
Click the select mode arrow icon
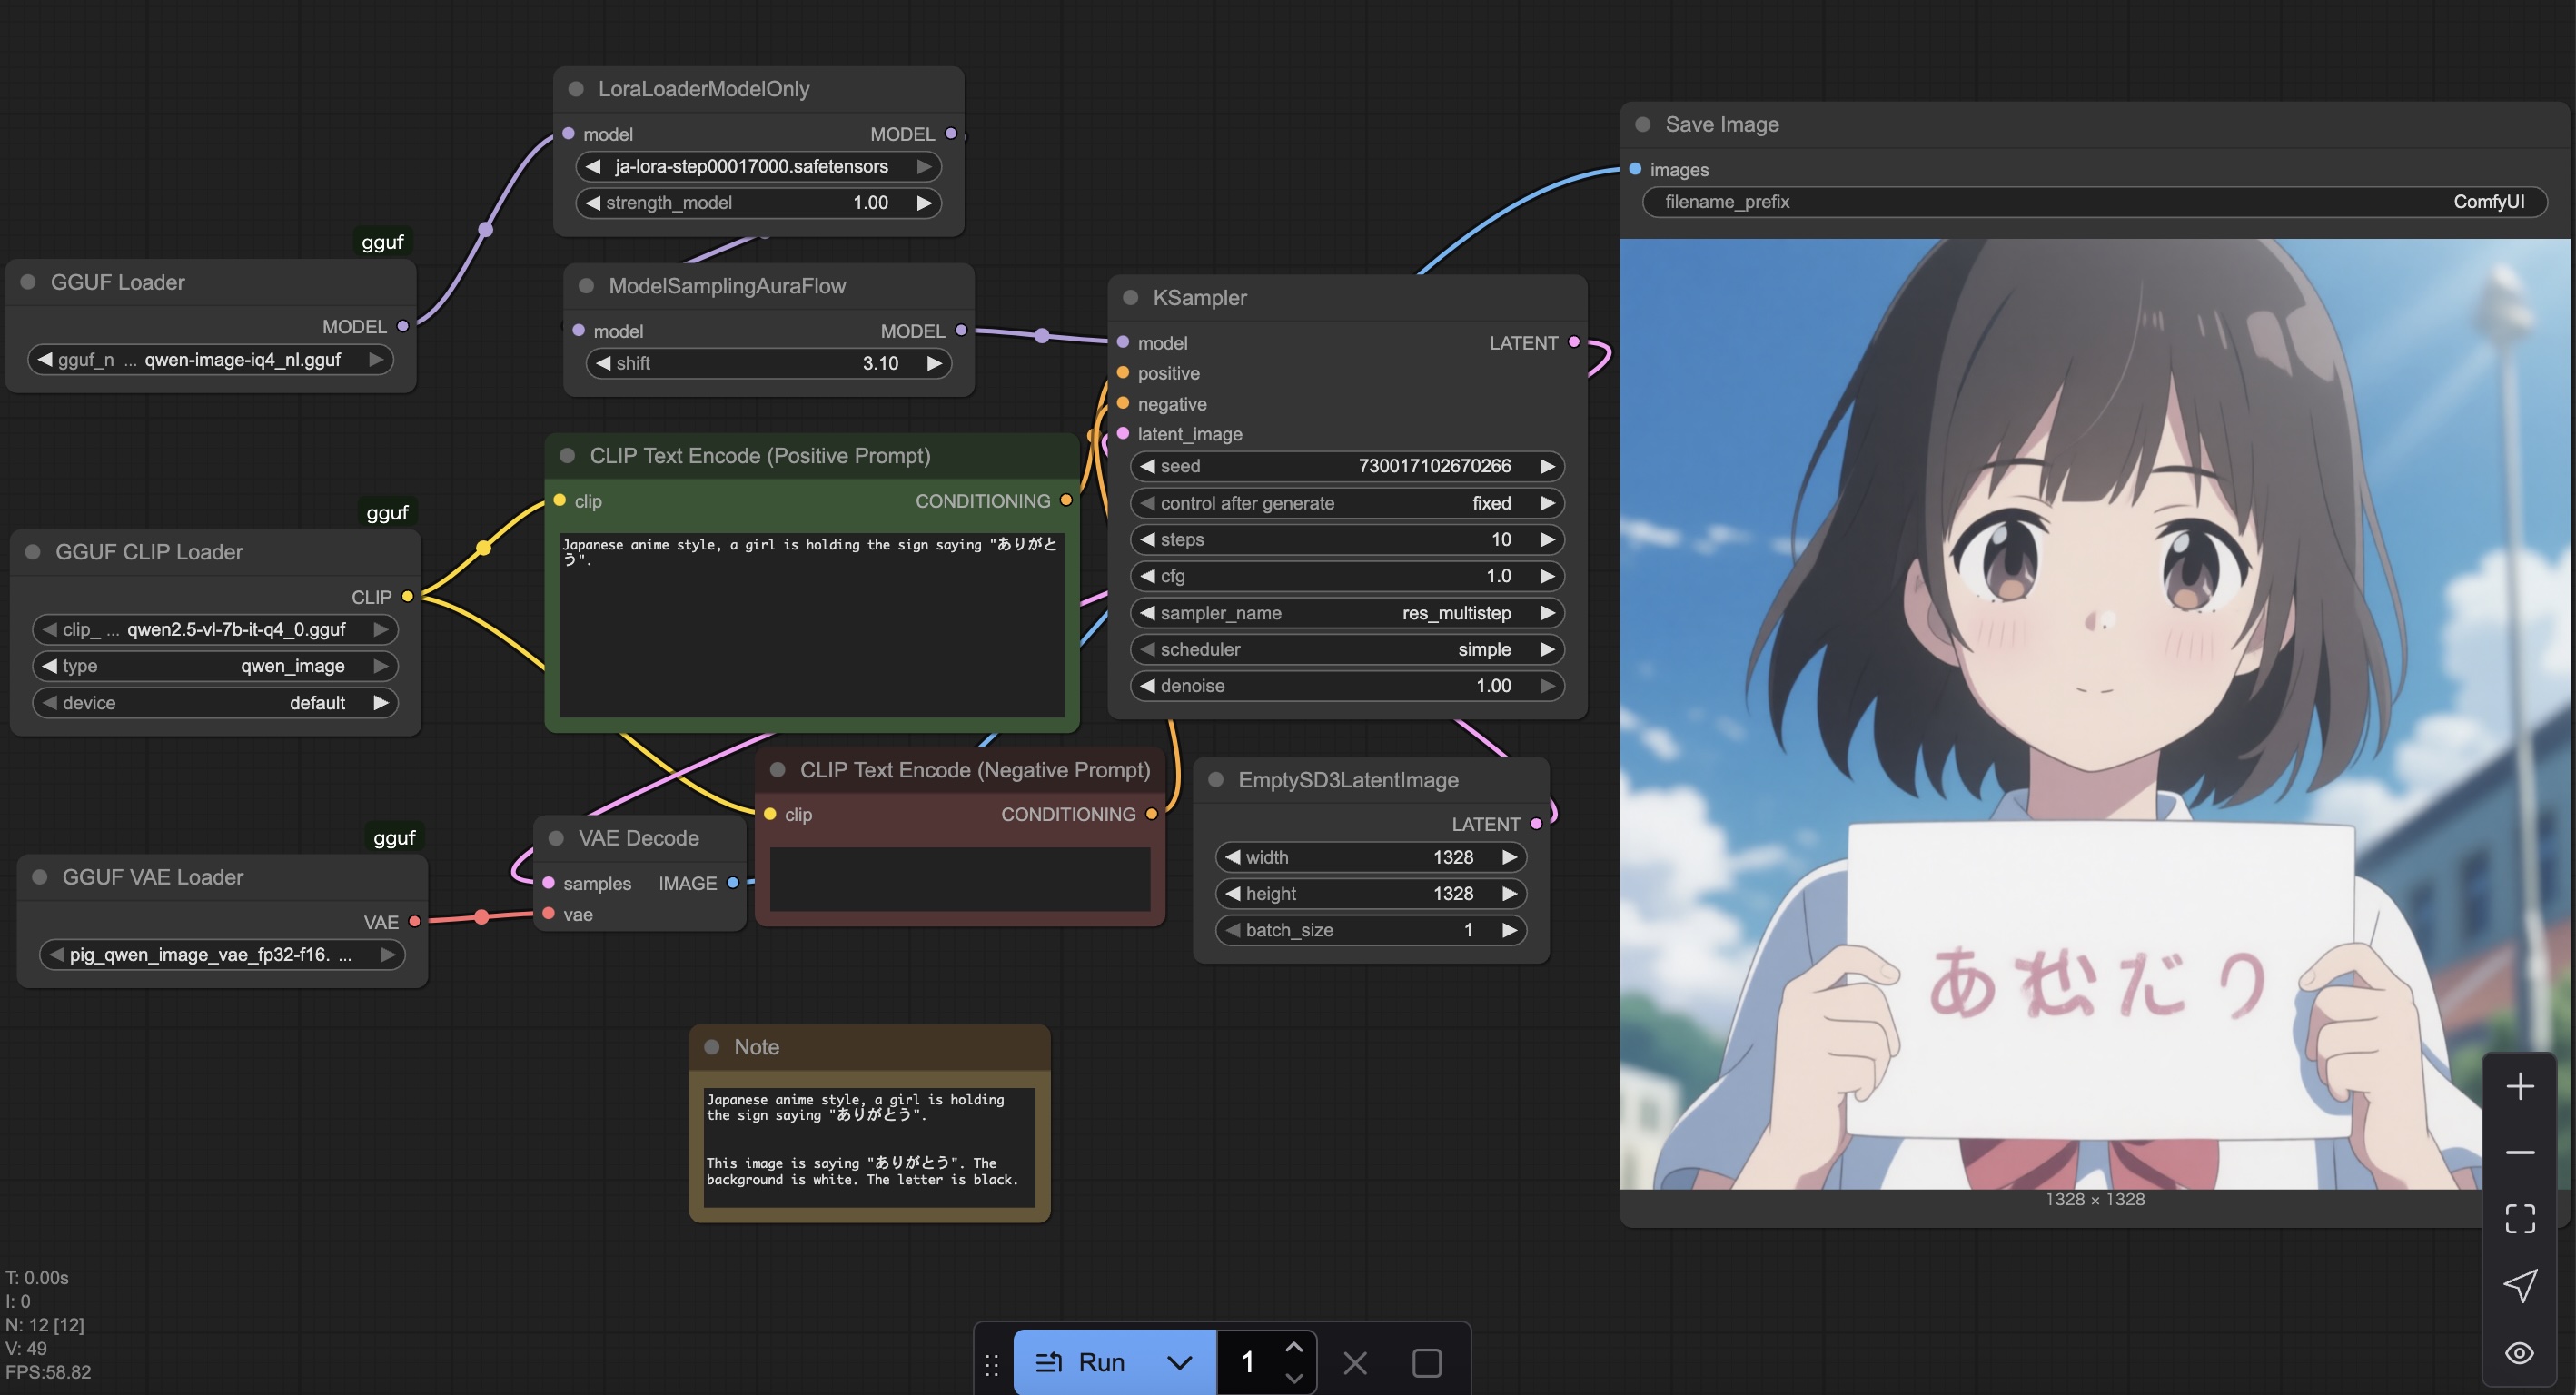tap(2519, 1286)
